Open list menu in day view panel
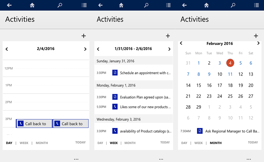This screenshot has height=162, width=264. point(84,5)
